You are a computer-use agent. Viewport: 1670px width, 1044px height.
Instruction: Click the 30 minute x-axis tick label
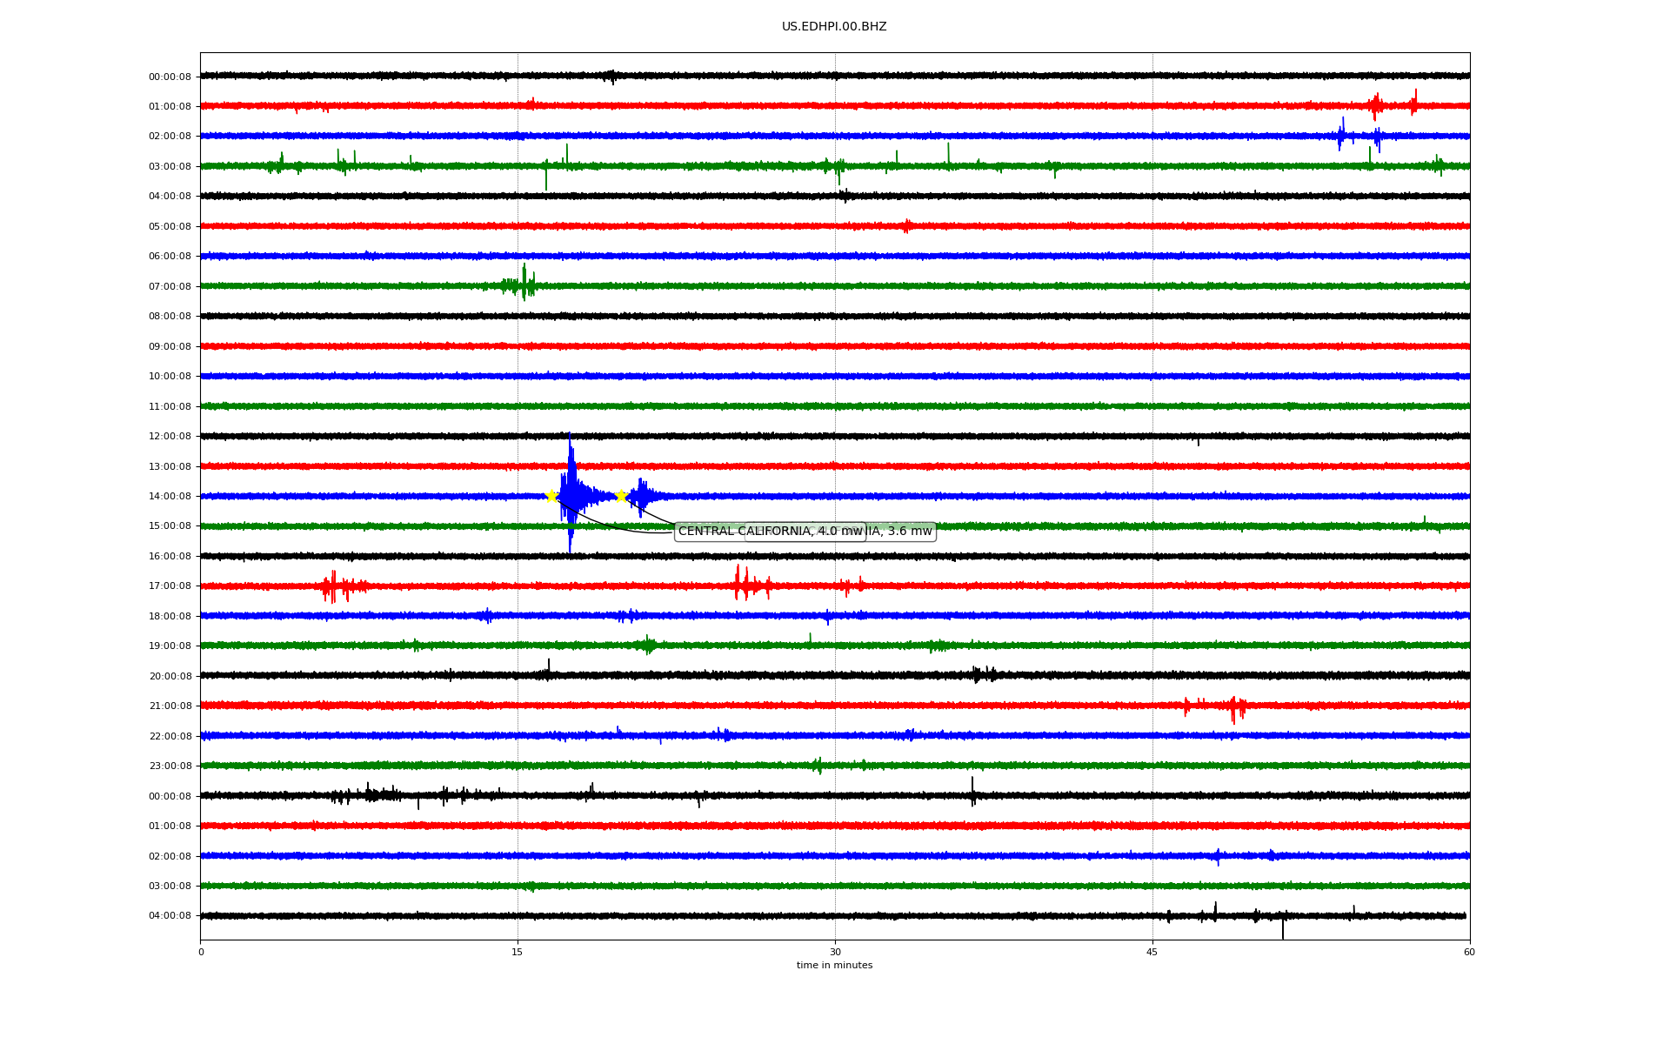(x=835, y=953)
